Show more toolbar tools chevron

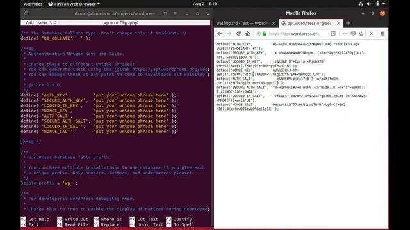[372, 34]
